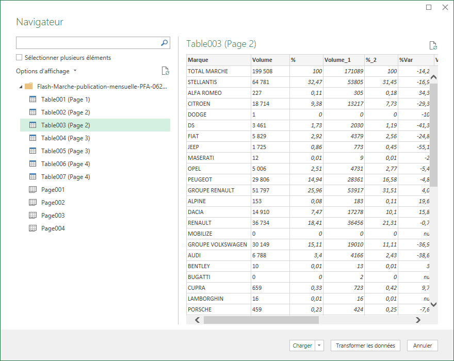Click the Charger button

pyautogui.click(x=302, y=346)
